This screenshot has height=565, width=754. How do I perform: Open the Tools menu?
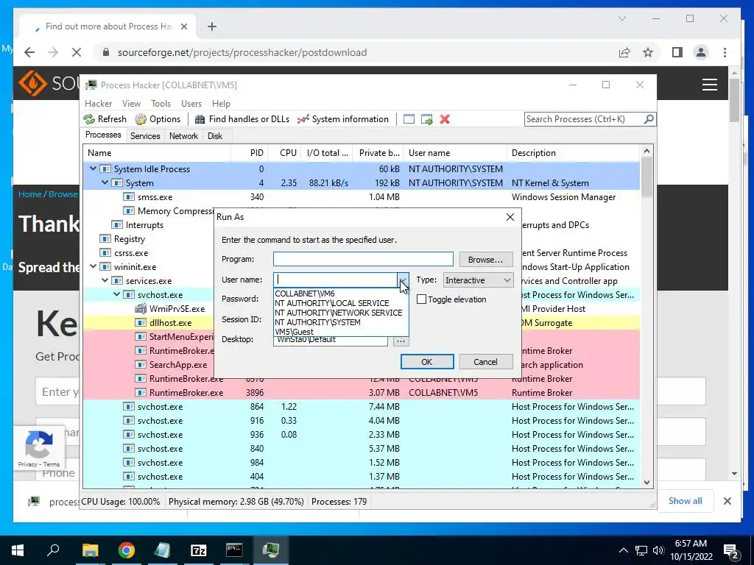click(x=161, y=103)
